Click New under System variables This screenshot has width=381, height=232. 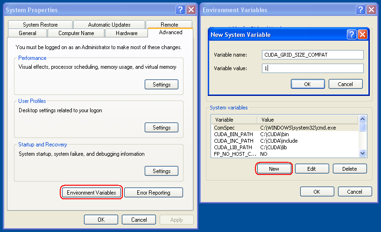coord(274,169)
